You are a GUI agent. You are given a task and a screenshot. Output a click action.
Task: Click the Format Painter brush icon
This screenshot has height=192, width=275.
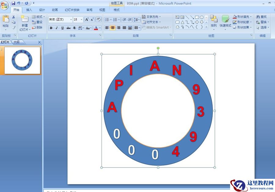(x=13, y=28)
